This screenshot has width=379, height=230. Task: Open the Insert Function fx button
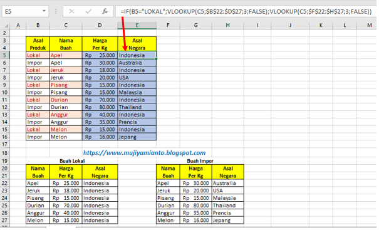pos(105,11)
